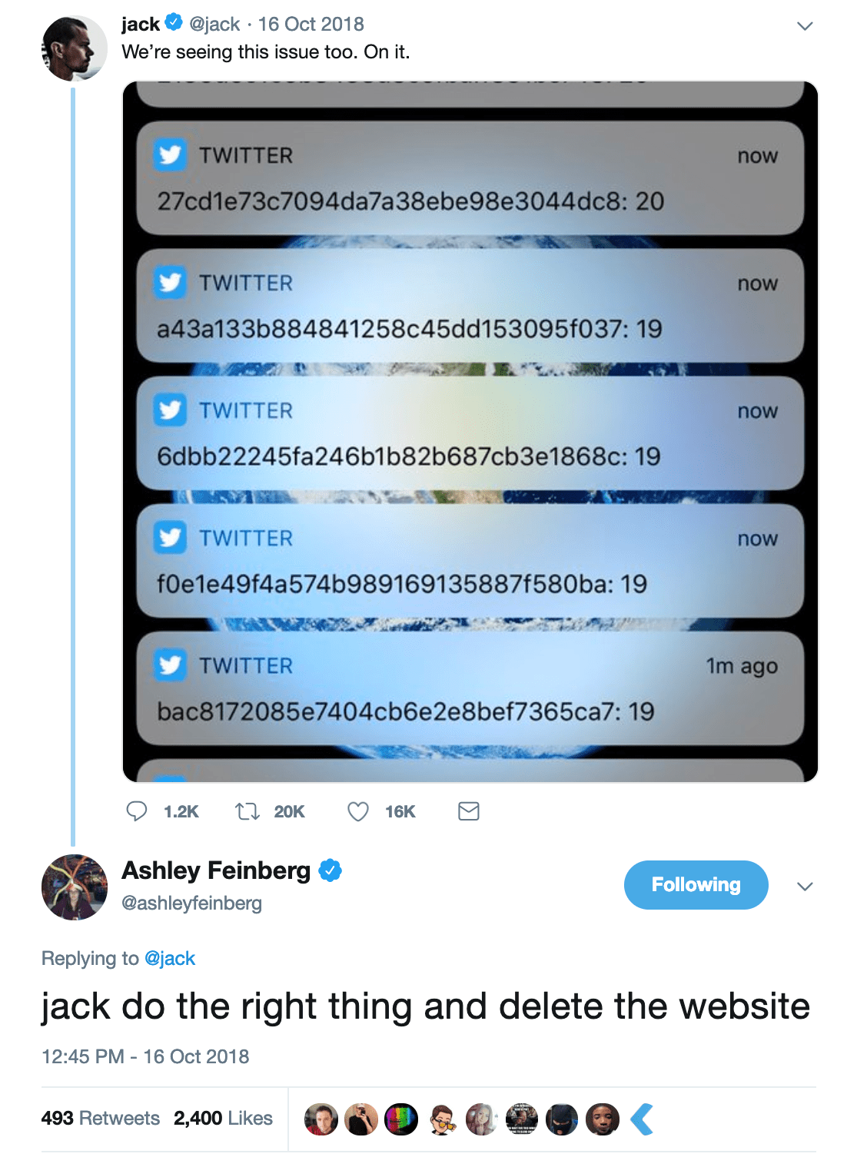
Task: Click the reply icon under jack's tweet
Action: (137, 811)
